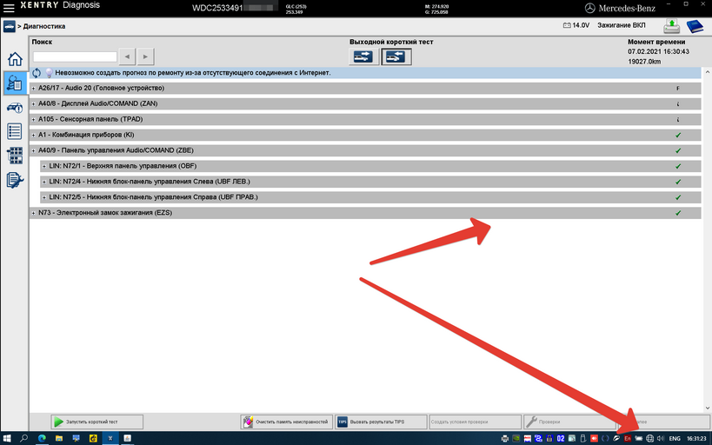Click the Зажигание ВКЛ status text
Image resolution: width=712 pixels, height=445 pixels.
coord(622,25)
